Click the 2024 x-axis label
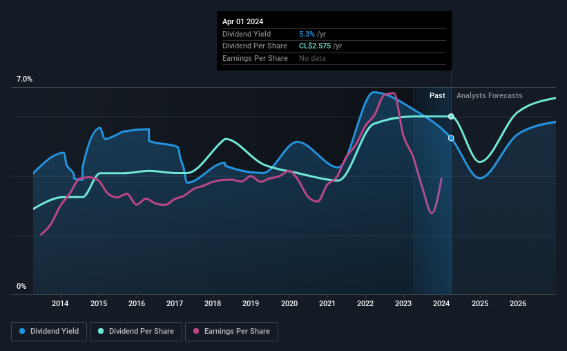 click(441, 303)
